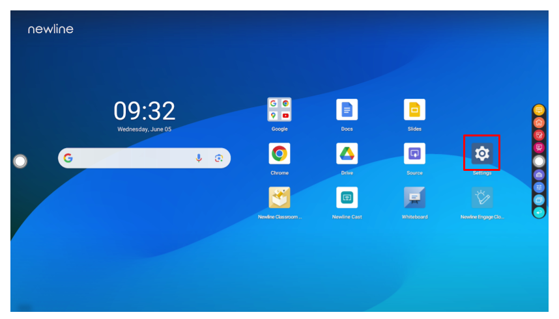Viewport: 559px width, 319px height.
Task: Click the purple toolbox icon in the side toolbar
Action: point(539,175)
